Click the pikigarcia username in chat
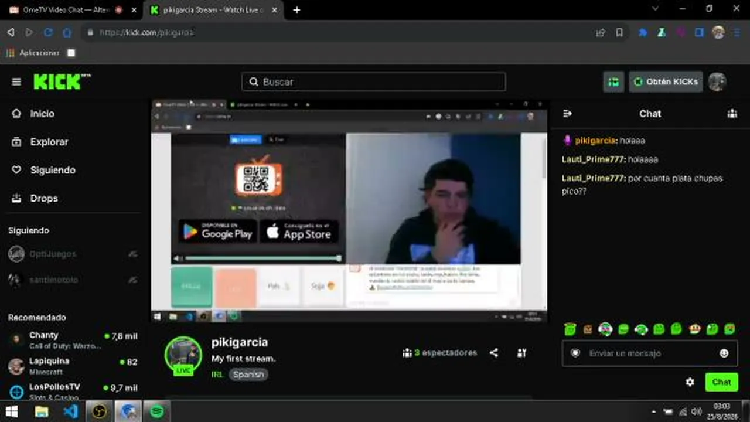 point(595,141)
